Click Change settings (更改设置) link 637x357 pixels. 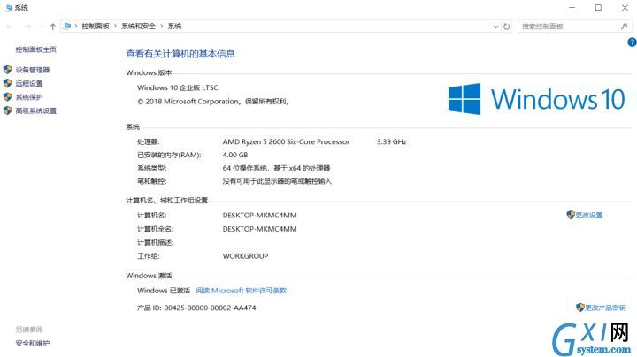pos(589,215)
